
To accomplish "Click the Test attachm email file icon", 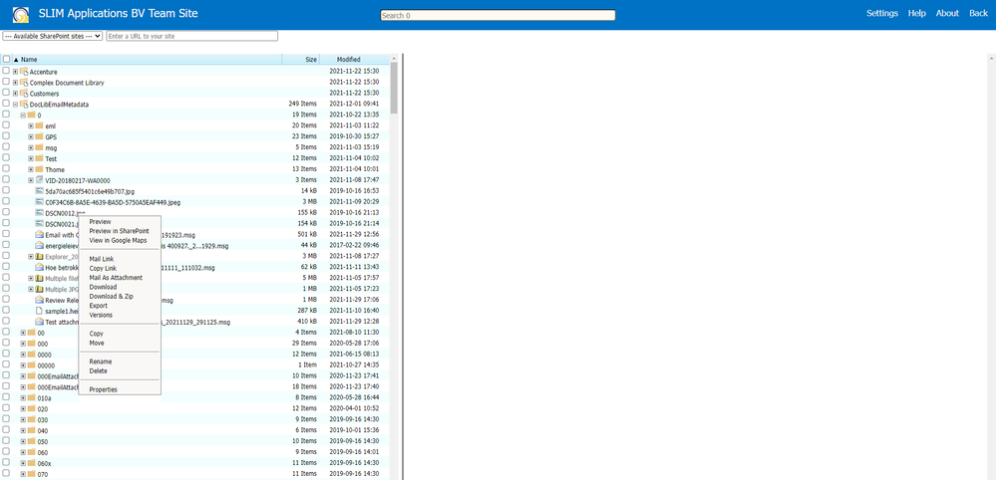I will [39, 322].
